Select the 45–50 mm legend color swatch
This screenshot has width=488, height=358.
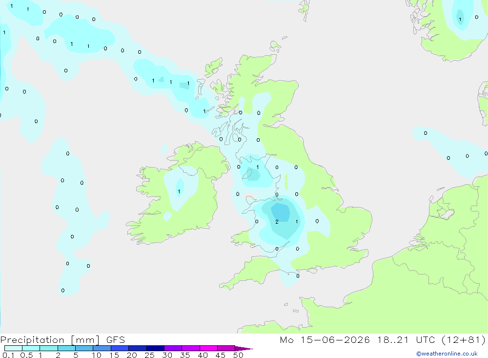click(x=226, y=348)
